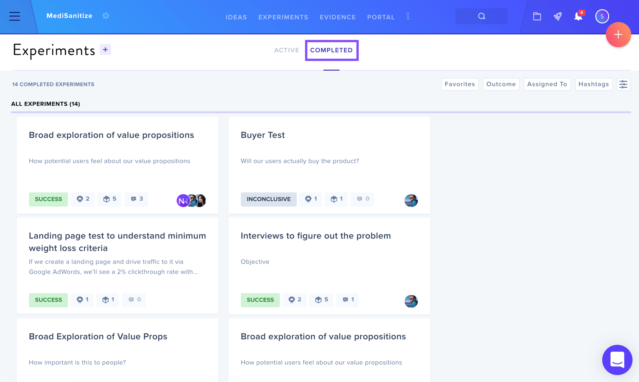Screen dimensions: 639x382
Task: Switch to Active tab
Action: [286, 50]
